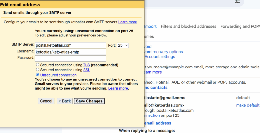Click the ketoatlas.com sender address text
The image size is (260, 133).
(x=164, y=105)
